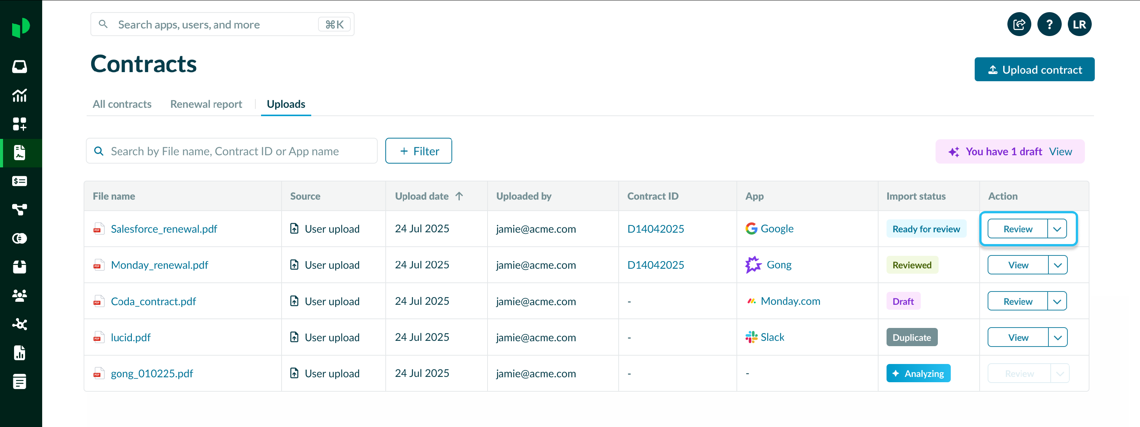Expand dropdown arrow for lucid.pdf View button
The height and width of the screenshot is (427, 1140).
[1057, 338]
